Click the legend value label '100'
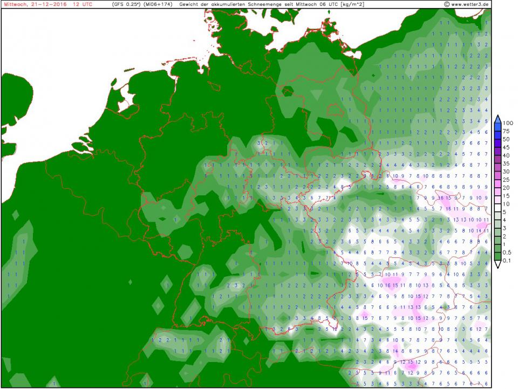Image resolution: width=518 pixels, height=389 pixels. coord(508,123)
